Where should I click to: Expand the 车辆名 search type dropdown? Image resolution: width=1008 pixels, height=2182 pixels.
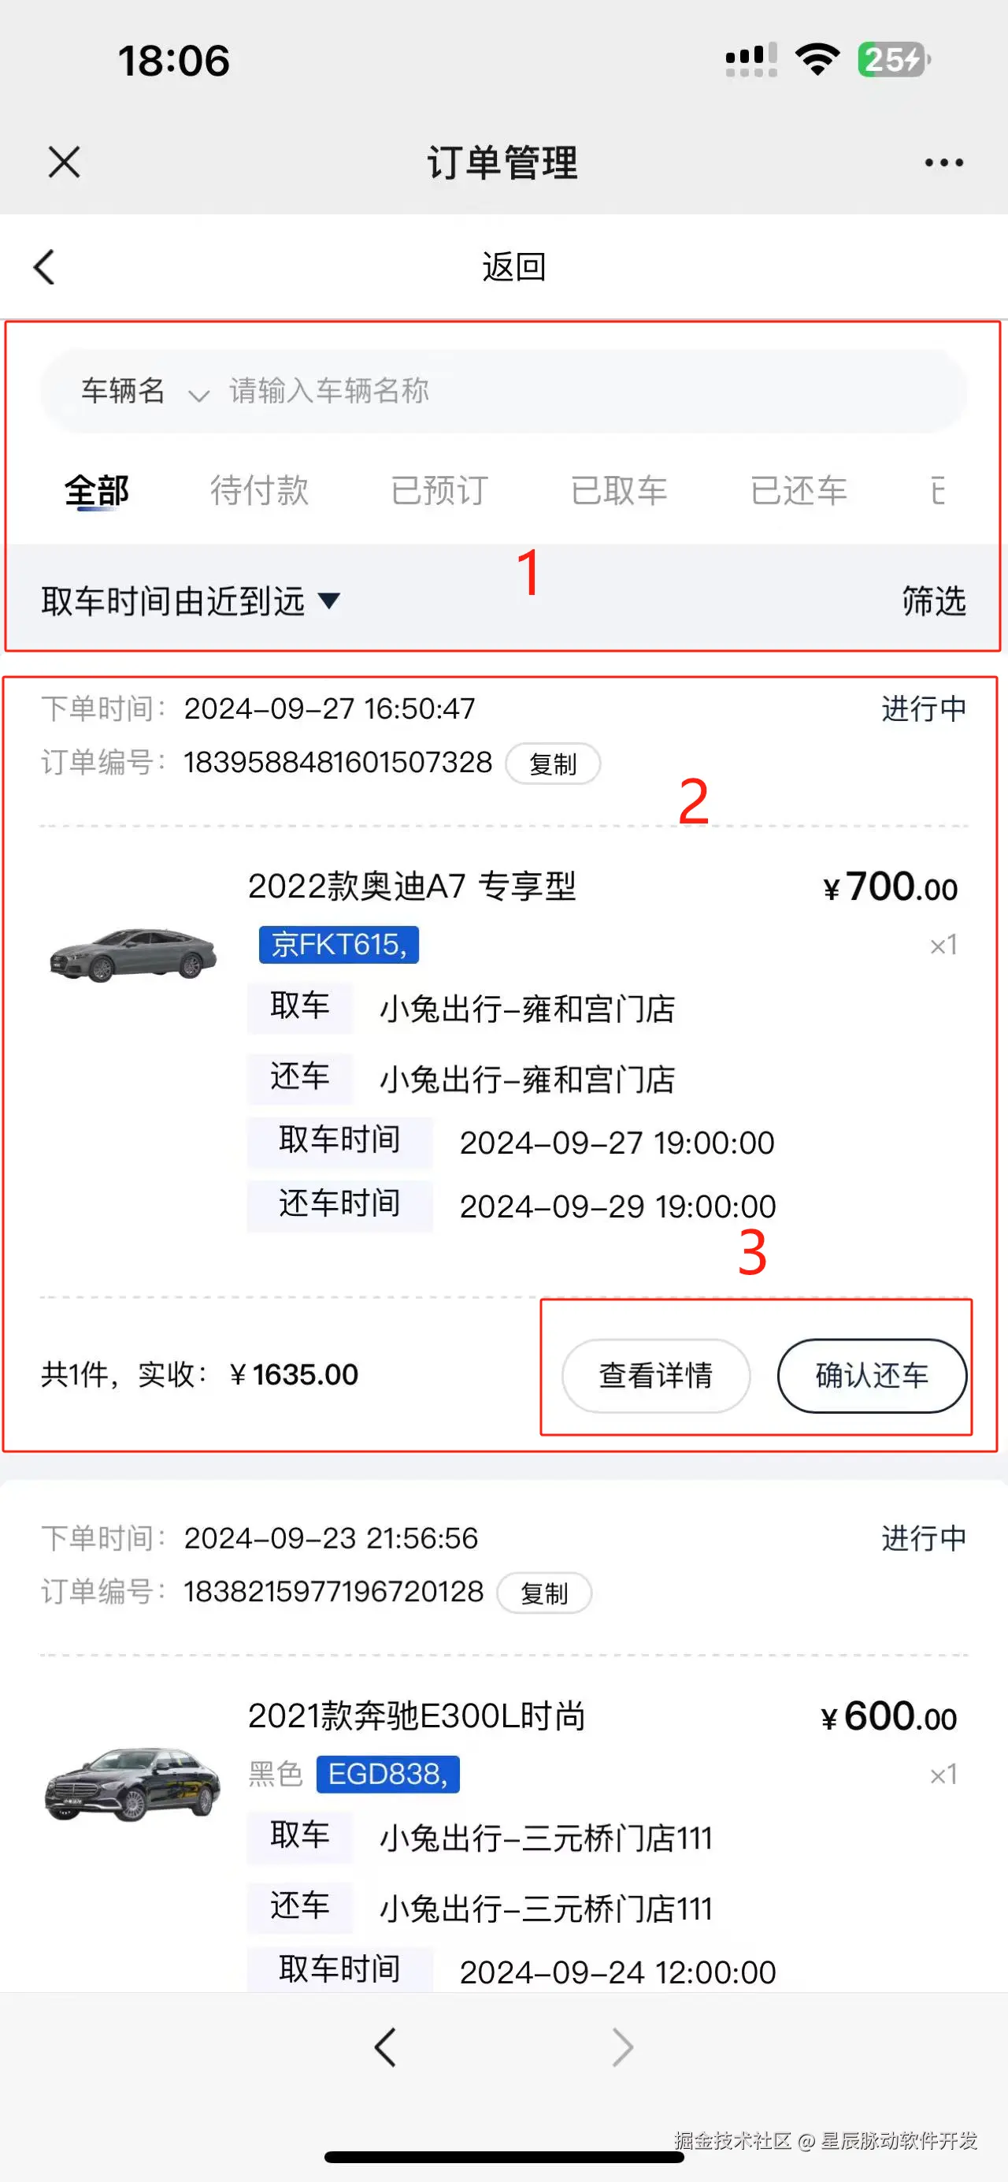click(x=144, y=392)
